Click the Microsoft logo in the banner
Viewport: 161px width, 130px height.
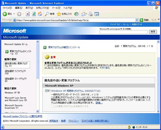coord(15,31)
